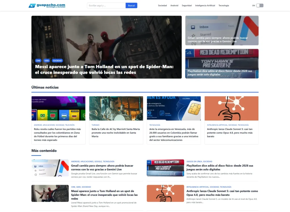Open Red Dead Redemption thumbnail in Más contenido
The height and width of the screenshot is (212, 290).
point(165,168)
